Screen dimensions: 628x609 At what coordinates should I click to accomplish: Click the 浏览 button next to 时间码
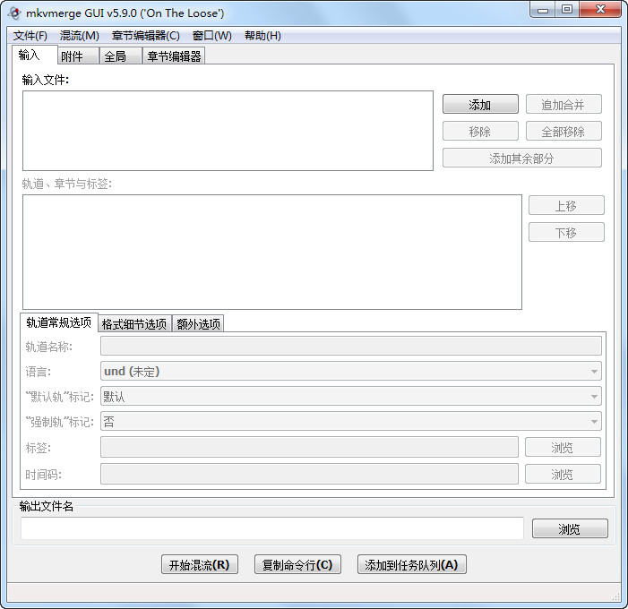pos(563,474)
